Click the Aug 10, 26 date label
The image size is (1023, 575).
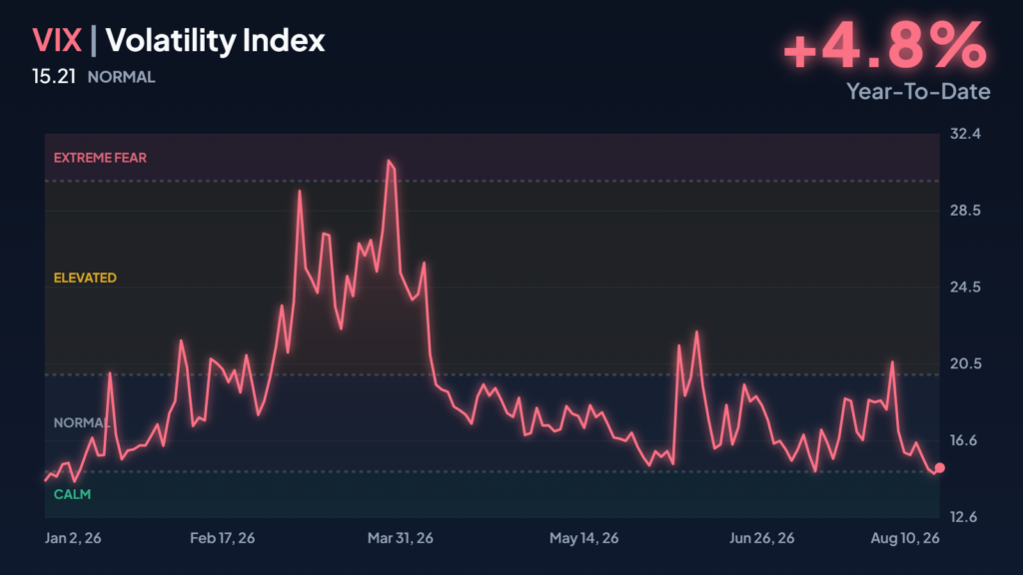(x=905, y=538)
